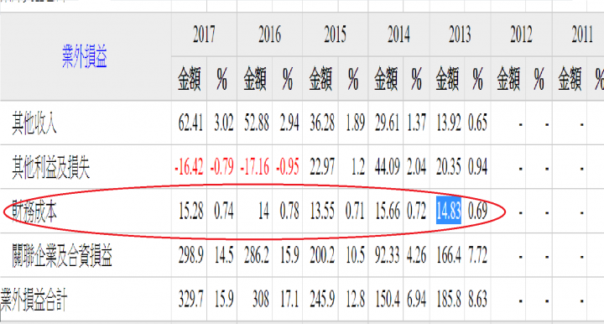
Task: Click the 22.97 value for 2015
Action: [322, 167]
